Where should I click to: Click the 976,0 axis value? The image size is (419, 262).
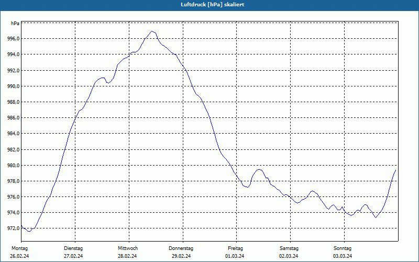[14, 197]
